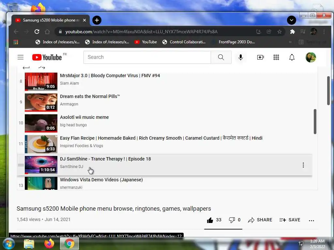Click the SAVE to playlist button
334x250 pixels.
290,220
